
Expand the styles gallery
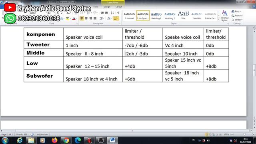coord(219,19)
